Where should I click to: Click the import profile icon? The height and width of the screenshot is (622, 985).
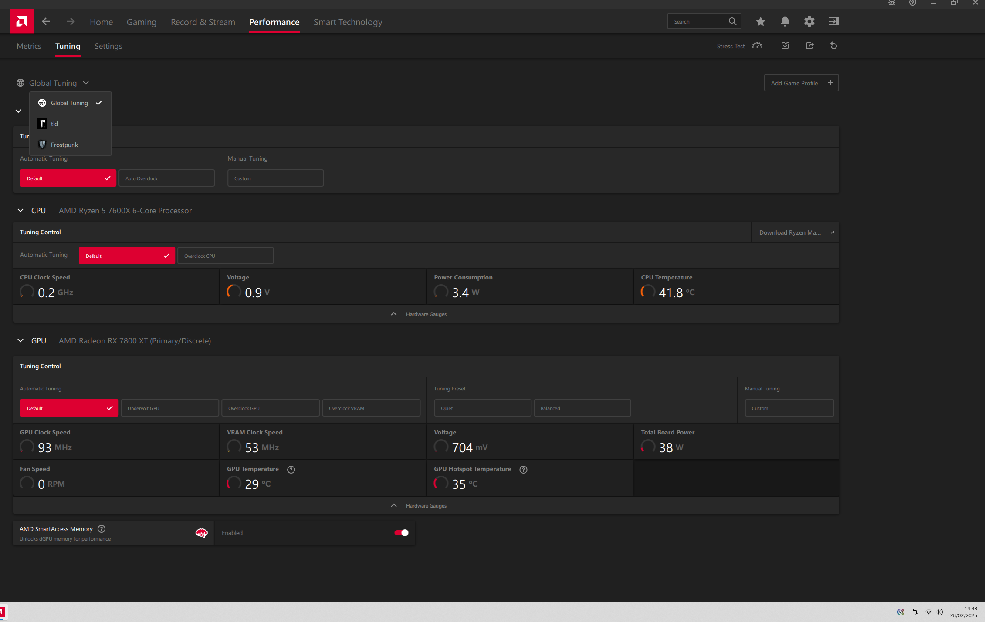click(785, 46)
